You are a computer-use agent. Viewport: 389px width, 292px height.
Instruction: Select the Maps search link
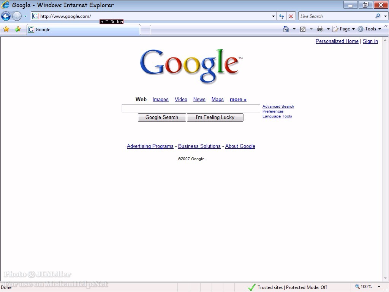point(218,100)
